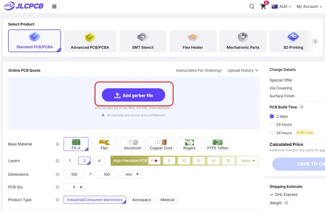The image size is (325, 211).
Task: Choose FR-4 base material
Action: 76,144
